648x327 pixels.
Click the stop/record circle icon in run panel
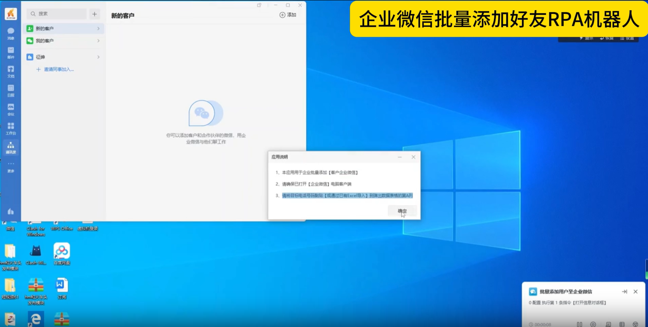593,324
